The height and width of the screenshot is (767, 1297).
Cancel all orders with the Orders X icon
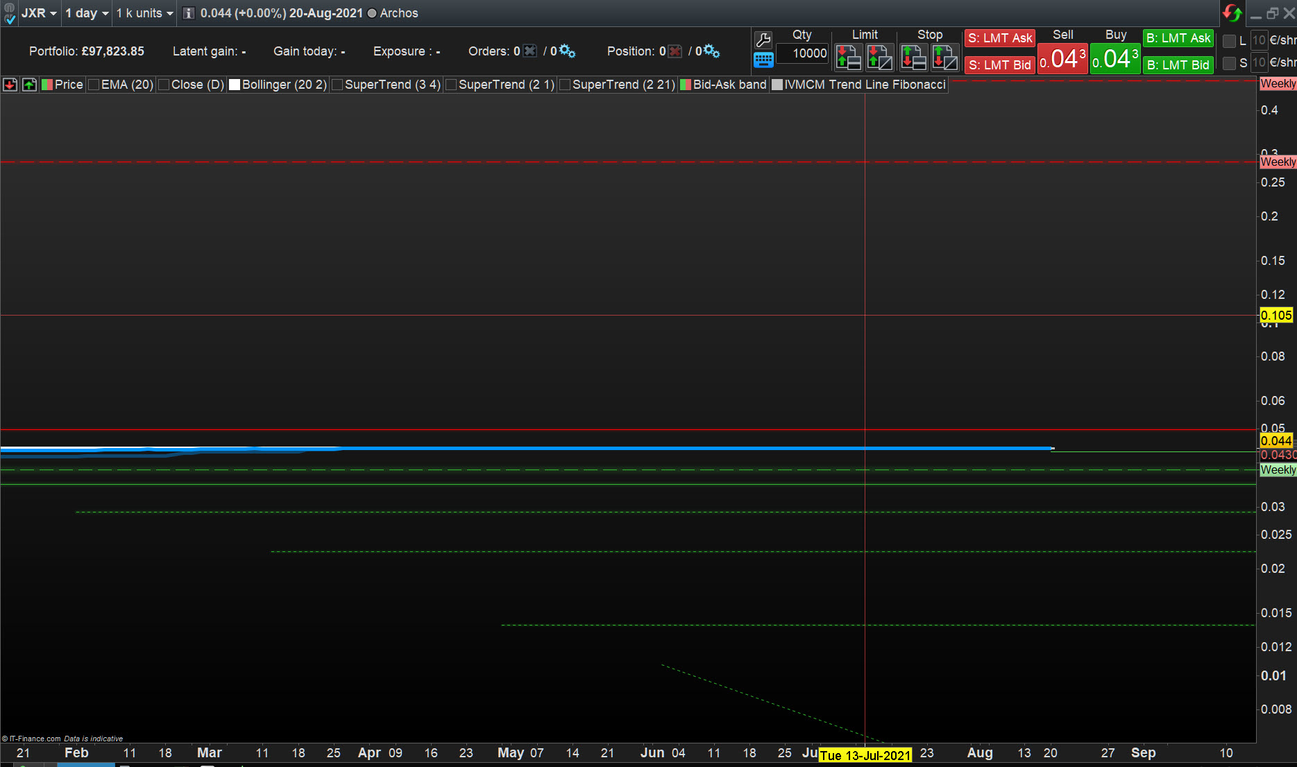click(x=529, y=51)
